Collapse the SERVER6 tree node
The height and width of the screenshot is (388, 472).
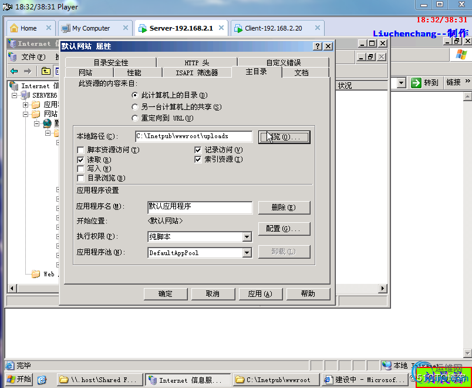click(14, 96)
